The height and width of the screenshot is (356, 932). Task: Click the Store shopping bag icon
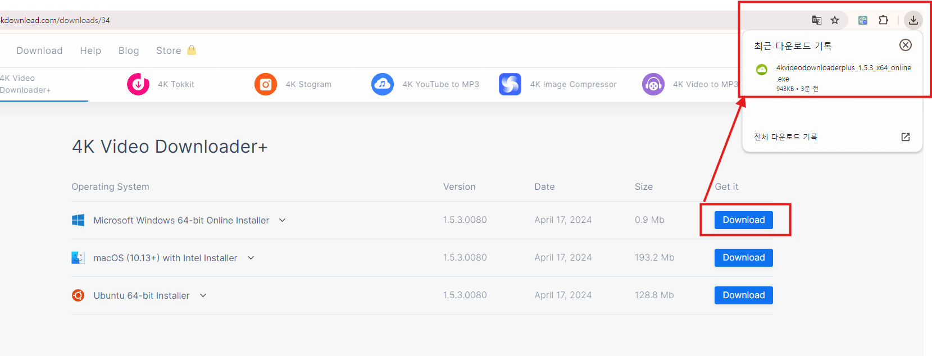(192, 50)
